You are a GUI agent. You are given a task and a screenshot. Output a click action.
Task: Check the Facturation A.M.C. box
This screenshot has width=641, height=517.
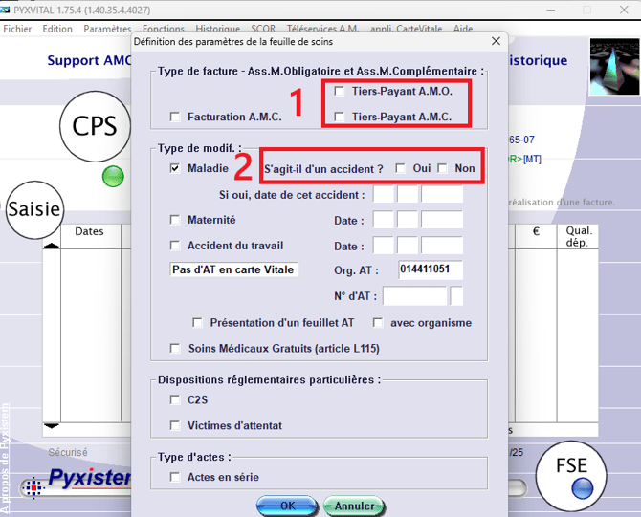coord(174,118)
